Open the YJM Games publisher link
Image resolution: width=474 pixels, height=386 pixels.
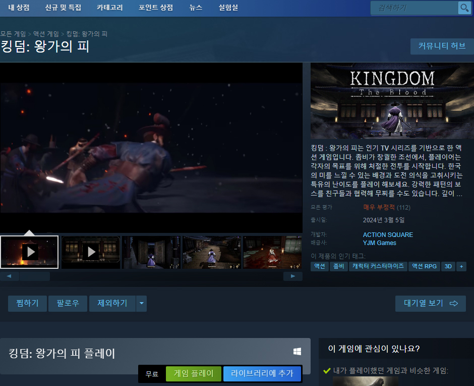[x=379, y=243]
